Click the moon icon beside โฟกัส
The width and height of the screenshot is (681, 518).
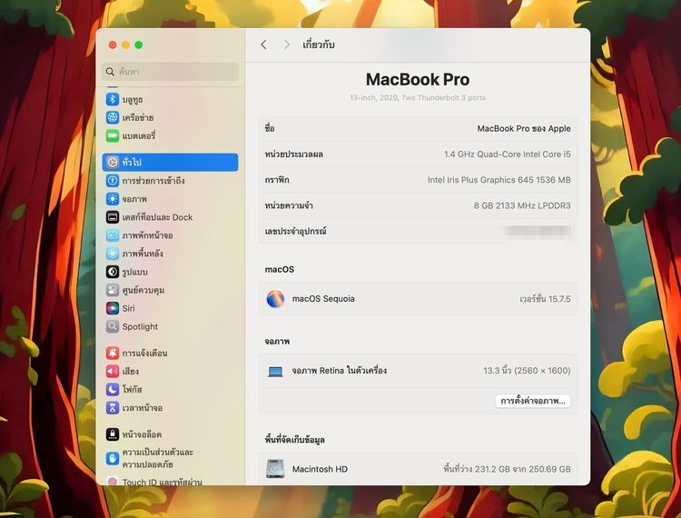(x=113, y=389)
